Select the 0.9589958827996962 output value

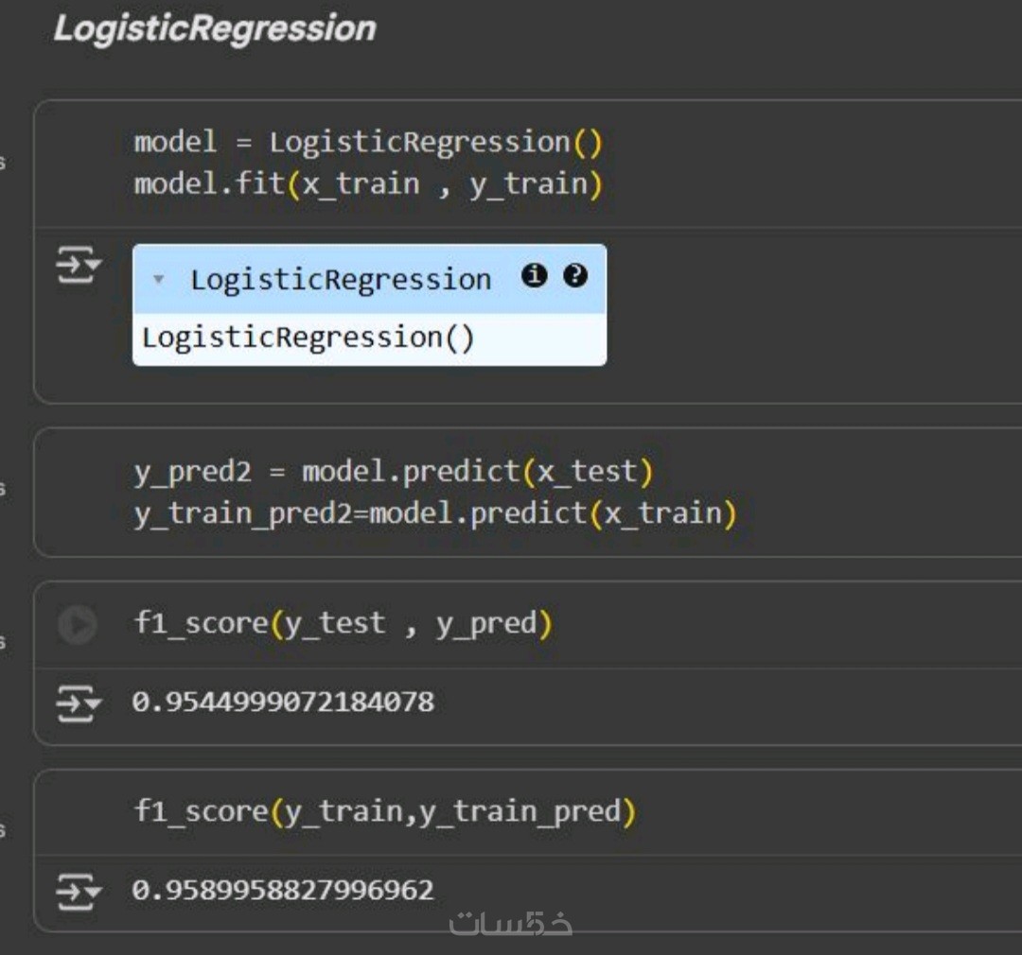coord(283,890)
